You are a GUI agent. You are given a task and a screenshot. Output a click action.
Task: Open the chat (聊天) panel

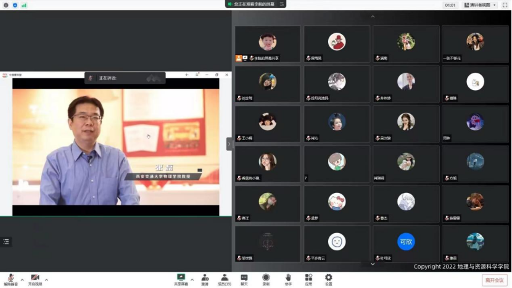pos(244,280)
